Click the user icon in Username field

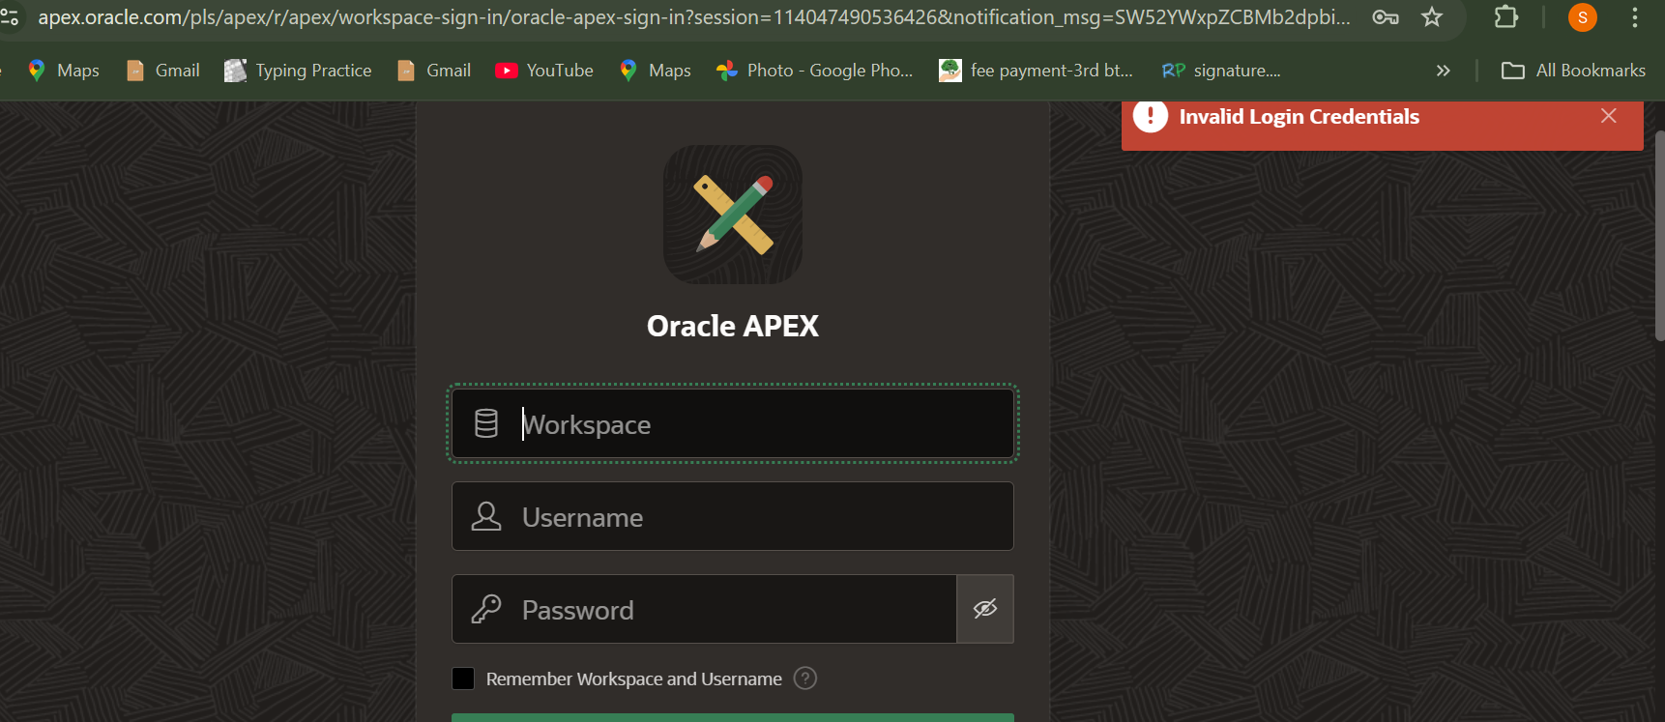pos(486,516)
